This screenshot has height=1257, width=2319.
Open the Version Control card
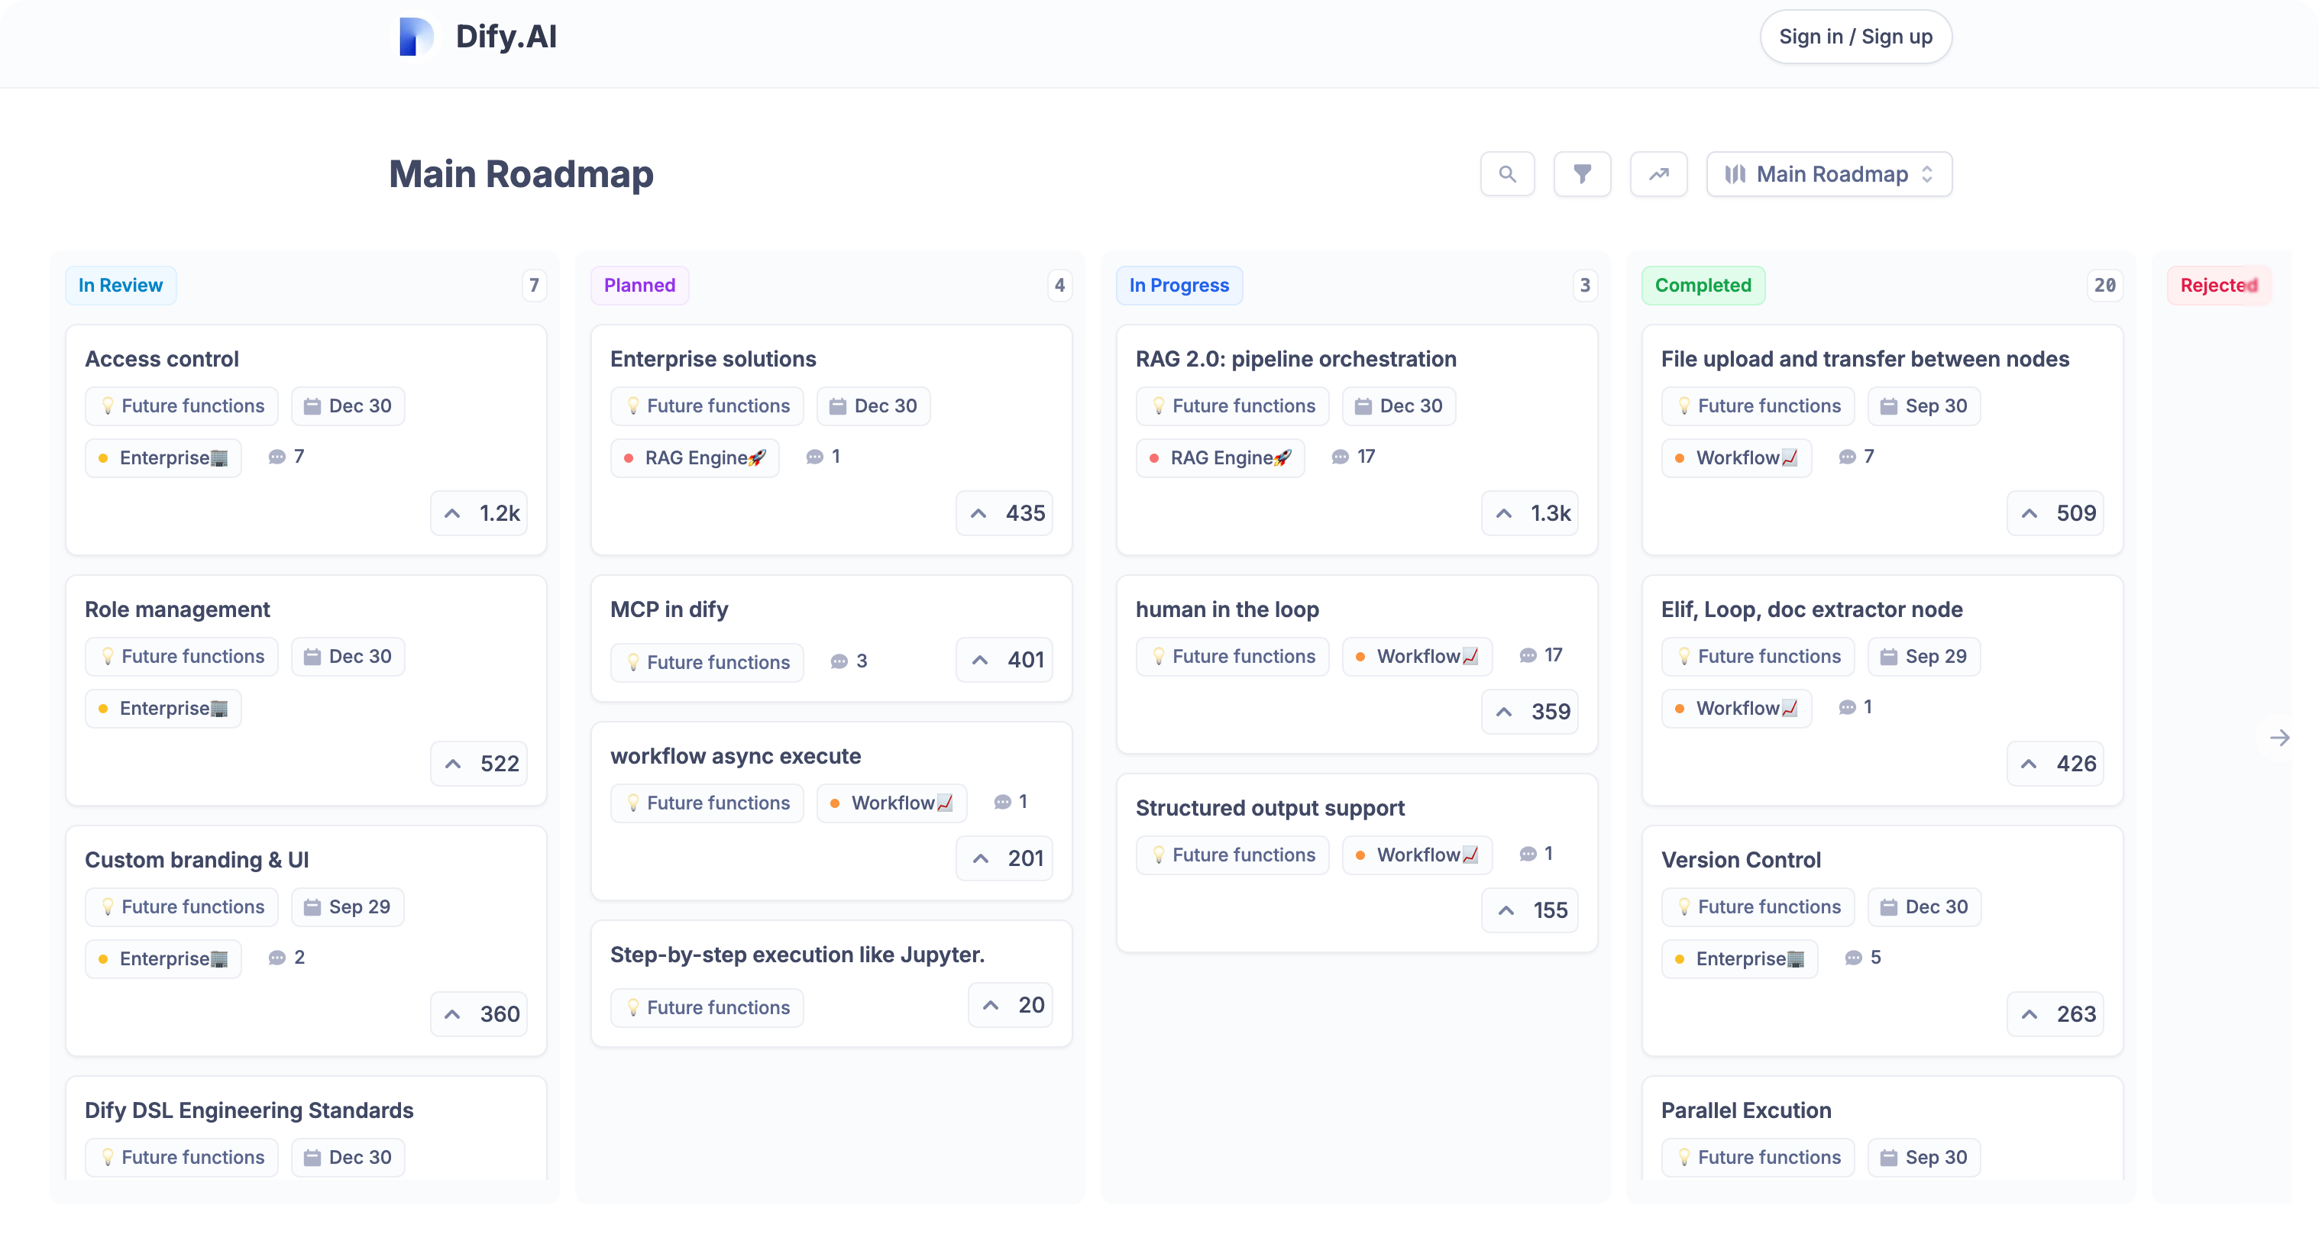pyautogui.click(x=1740, y=859)
